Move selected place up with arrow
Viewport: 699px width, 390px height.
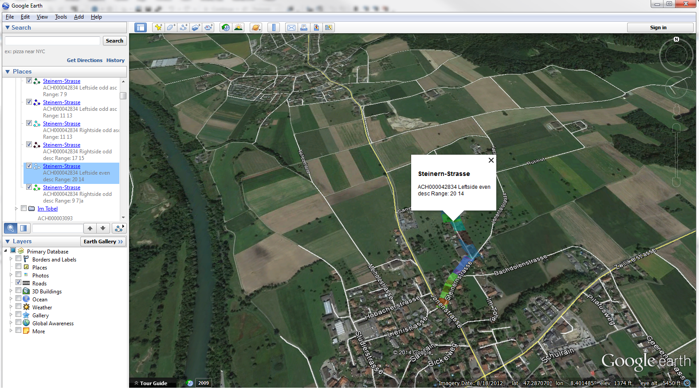click(x=90, y=228)
